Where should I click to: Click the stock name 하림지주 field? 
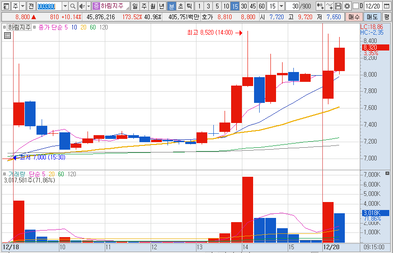[x=115, y=6]
